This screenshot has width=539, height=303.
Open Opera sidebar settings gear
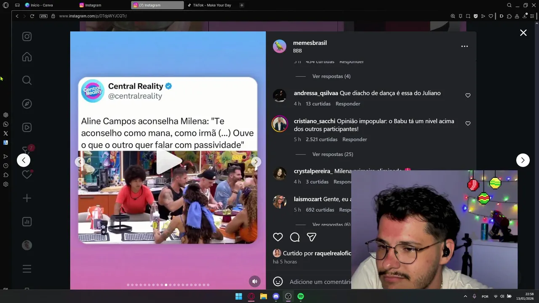(5, 184)
